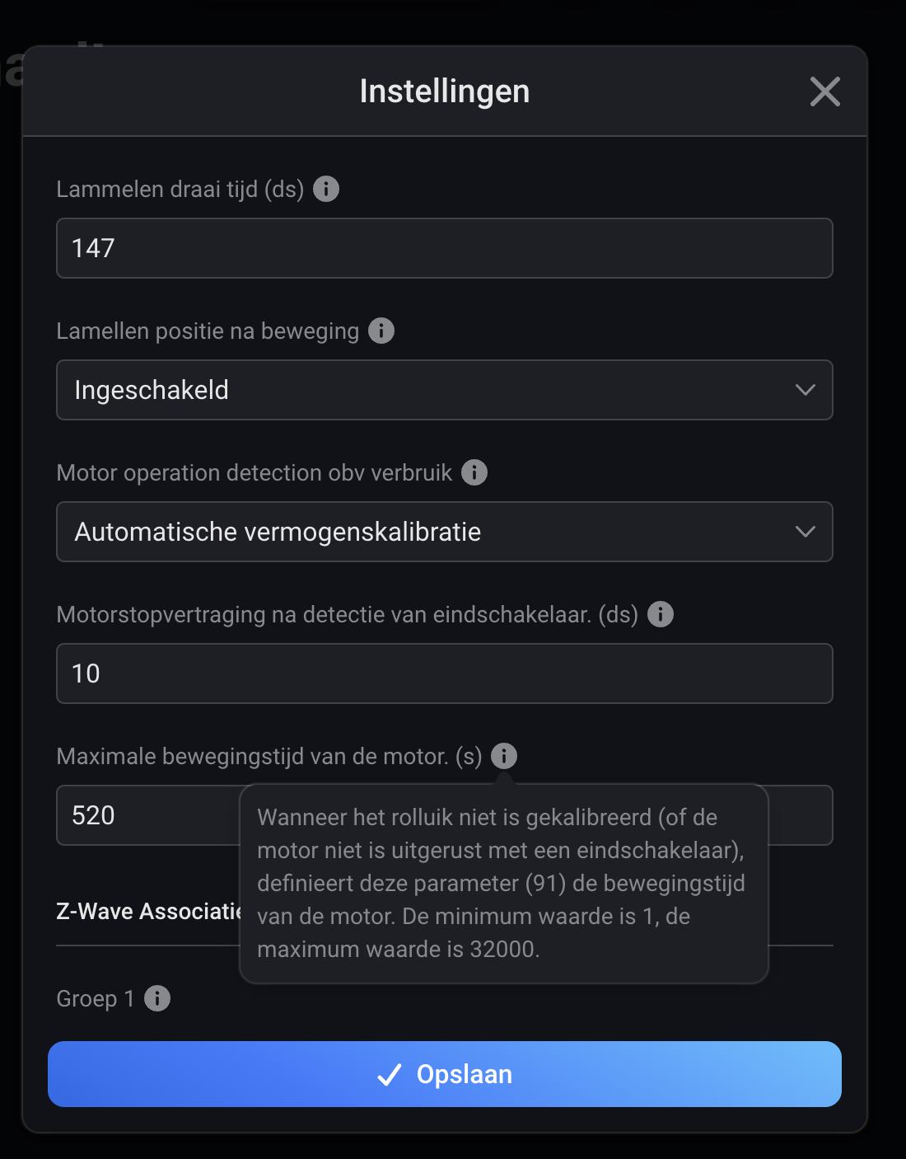Click the checkmark icon on Opslaan
The height and width of the screenshot is (1159, 906).
[x=389, y=1074]
